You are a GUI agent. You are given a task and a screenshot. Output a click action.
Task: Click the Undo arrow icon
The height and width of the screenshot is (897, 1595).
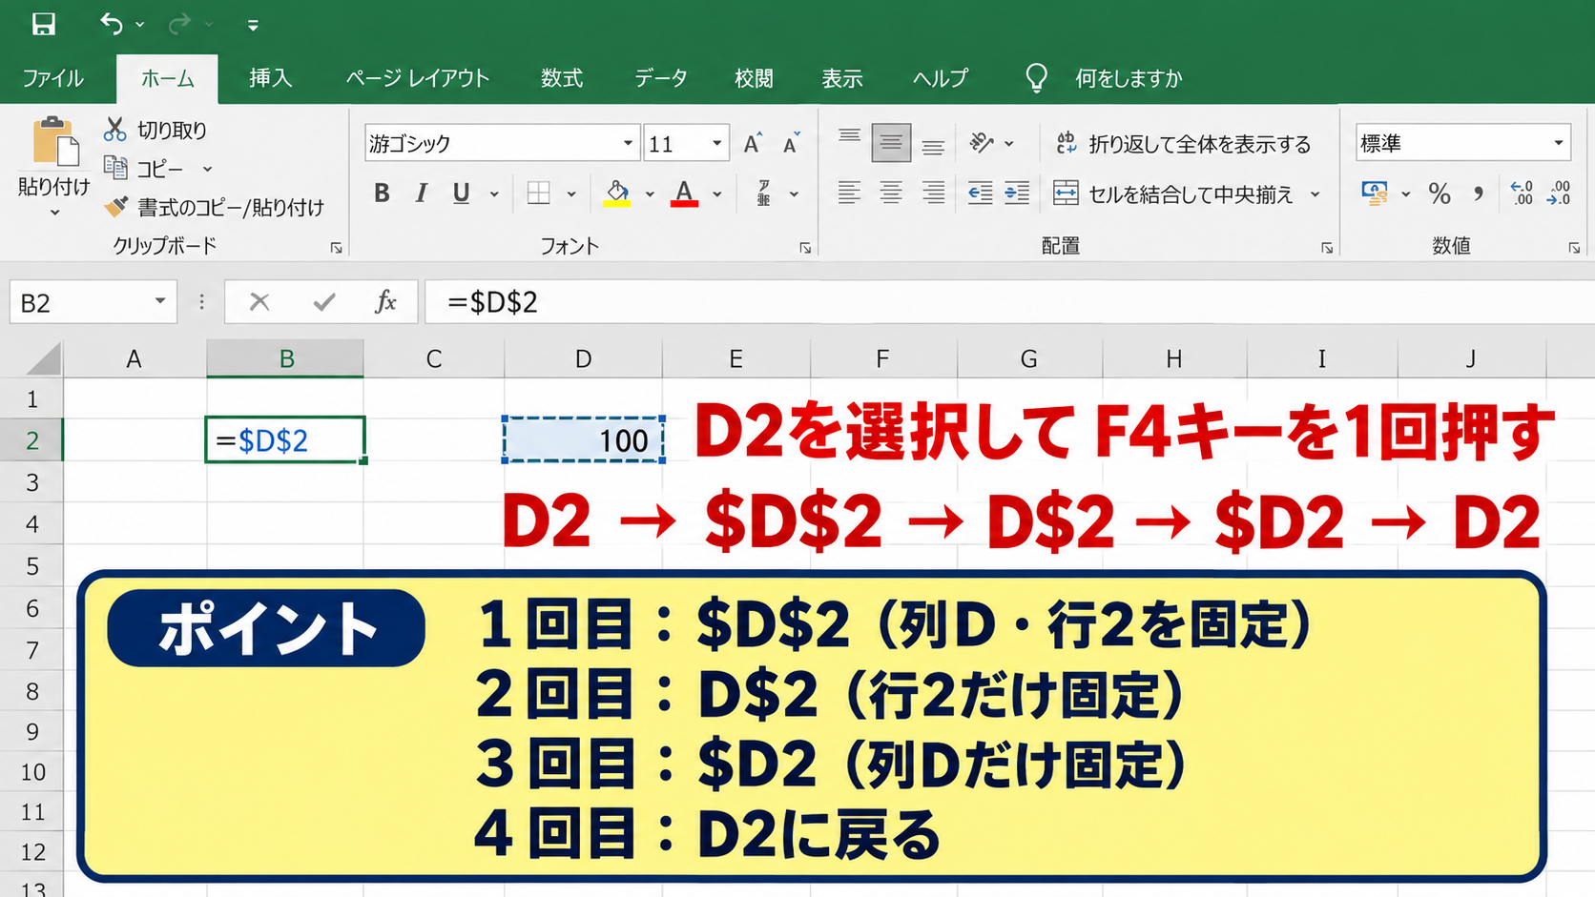pos(111,24)
